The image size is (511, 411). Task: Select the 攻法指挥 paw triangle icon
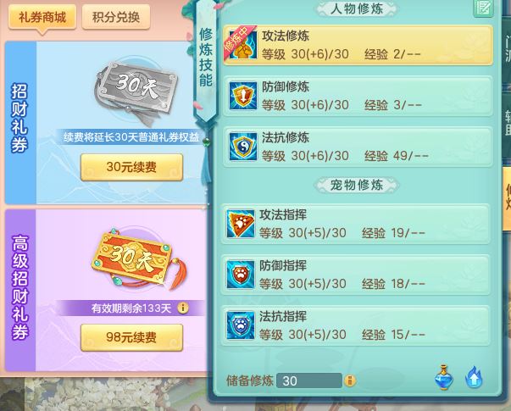241,224
